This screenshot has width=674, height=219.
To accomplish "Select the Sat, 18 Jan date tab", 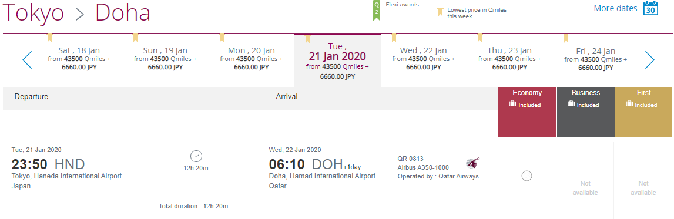I will pos(79,59).
